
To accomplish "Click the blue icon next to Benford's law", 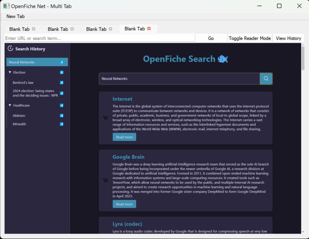I will (x=62, y=83).
